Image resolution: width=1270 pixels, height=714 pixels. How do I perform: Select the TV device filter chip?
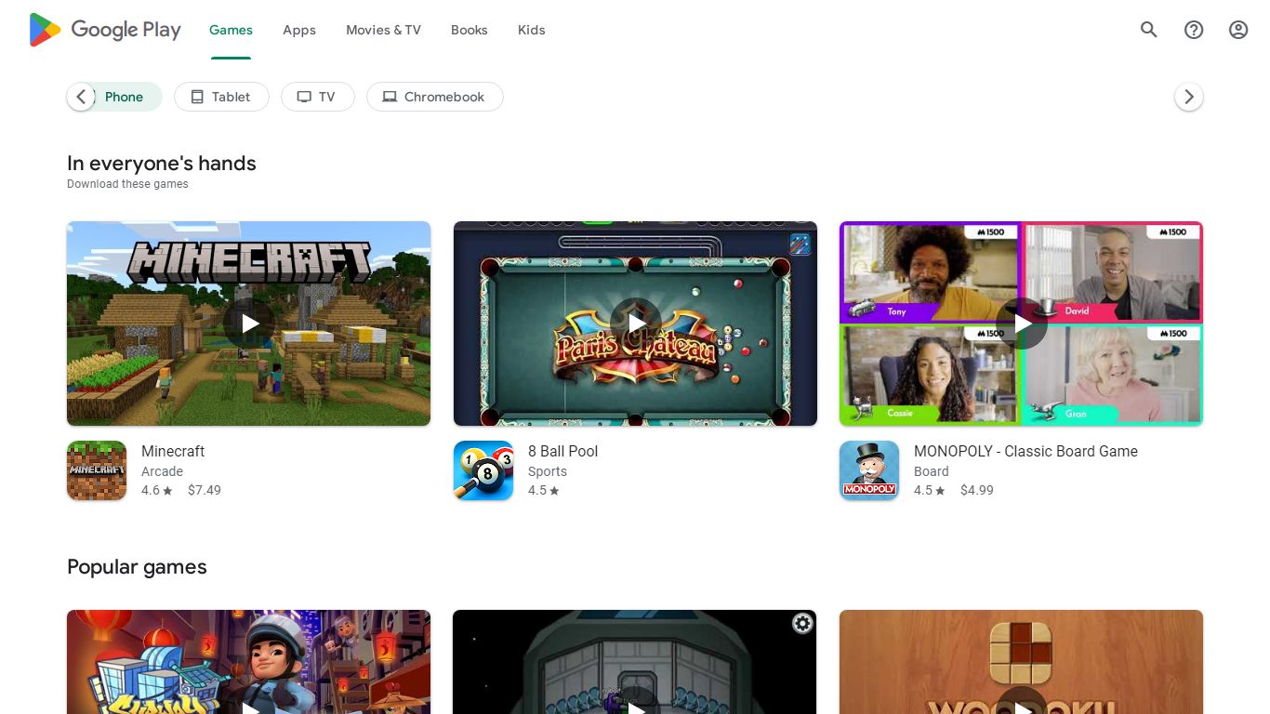pyautogui.click(x=318, y=97)
